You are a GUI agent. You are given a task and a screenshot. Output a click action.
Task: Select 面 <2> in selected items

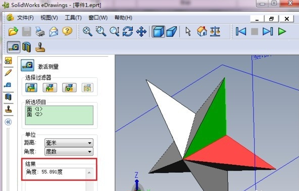[34, 114]
